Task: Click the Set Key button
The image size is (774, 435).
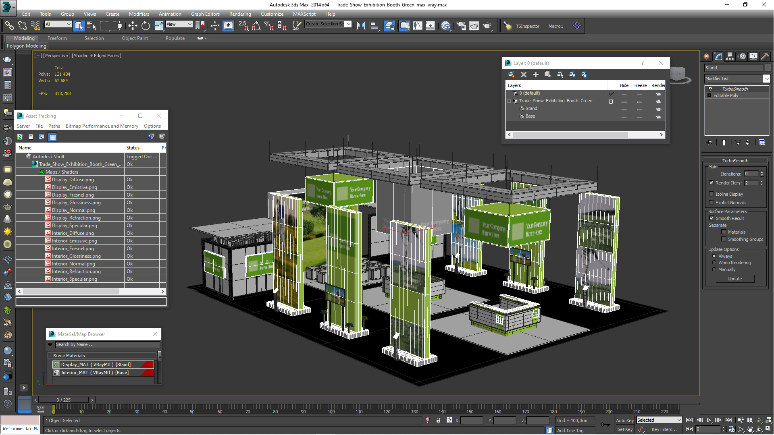Action: tap(625, 429)
